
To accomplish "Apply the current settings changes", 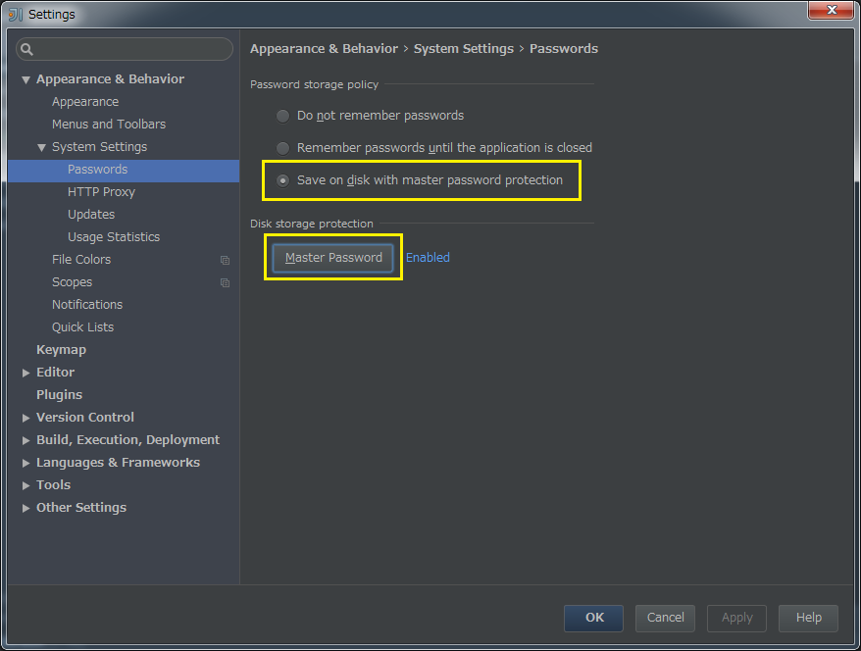I will tap(736, 618).
